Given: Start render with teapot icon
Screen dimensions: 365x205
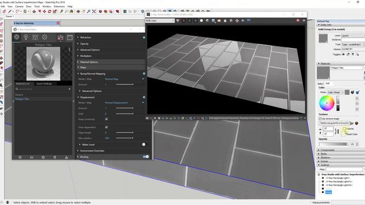Looking at the screenshot, I should (x=60, y=38).
